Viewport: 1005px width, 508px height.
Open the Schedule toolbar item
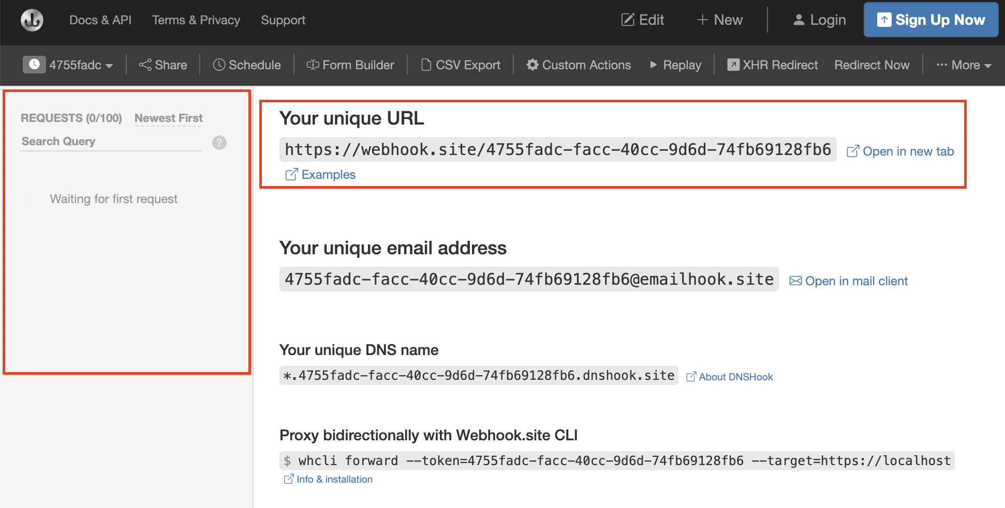[x=247, y=65]
